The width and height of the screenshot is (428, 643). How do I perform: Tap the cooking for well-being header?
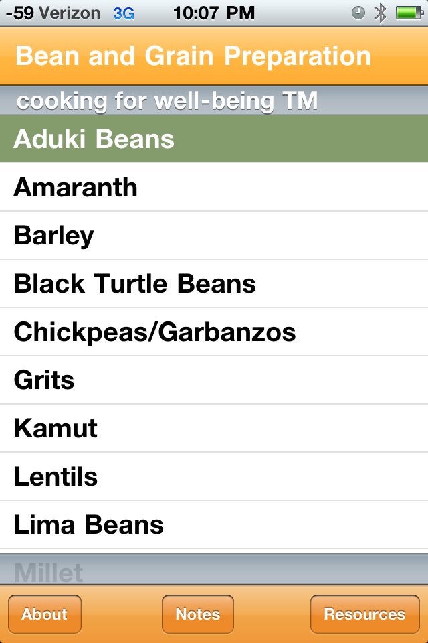[x=167, y=101]
